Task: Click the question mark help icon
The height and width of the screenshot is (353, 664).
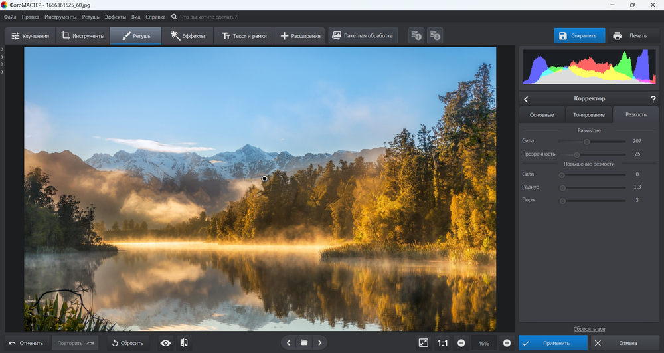Action: pos(653,99)
